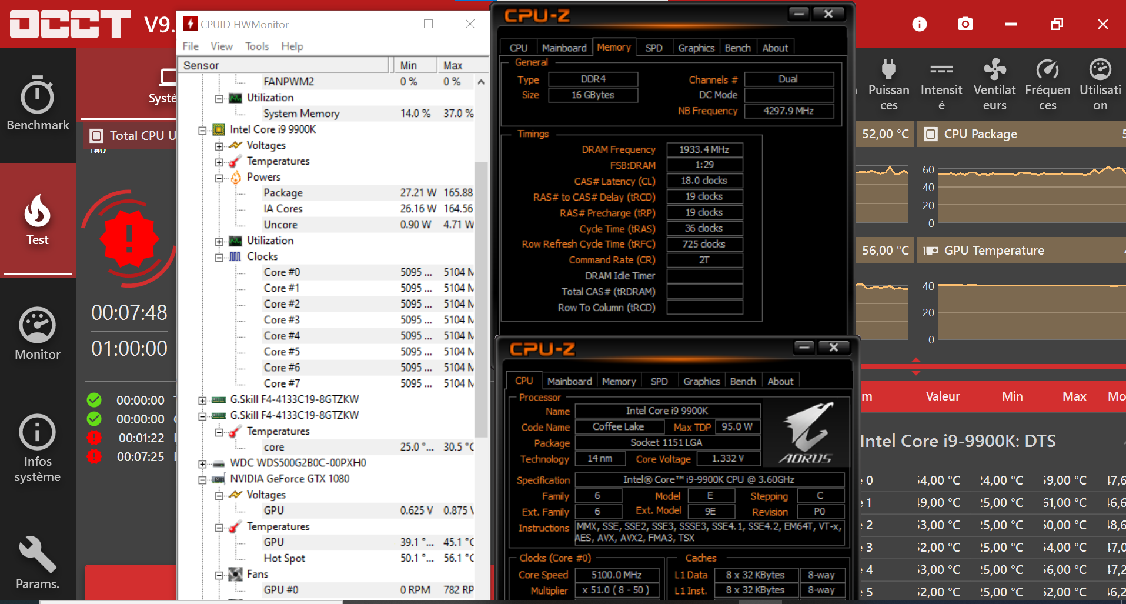Toggle the CPU Package graph checkbox
1126x604 pixels.
coord(931,135)
